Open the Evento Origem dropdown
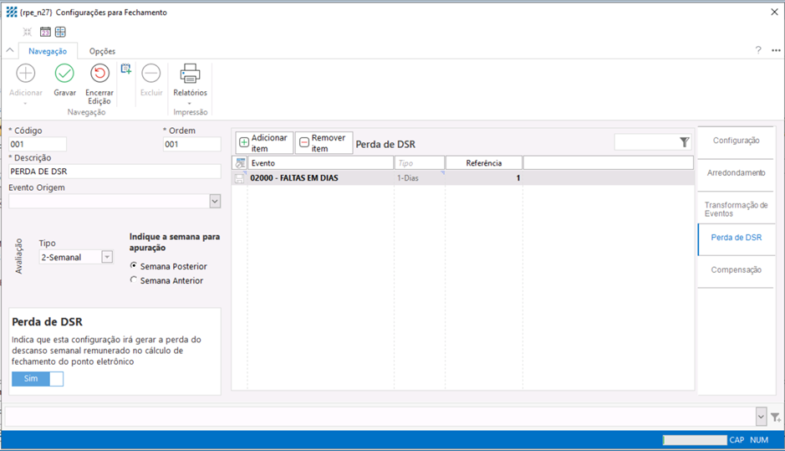The image size is (785, 451). coord(215,202)
